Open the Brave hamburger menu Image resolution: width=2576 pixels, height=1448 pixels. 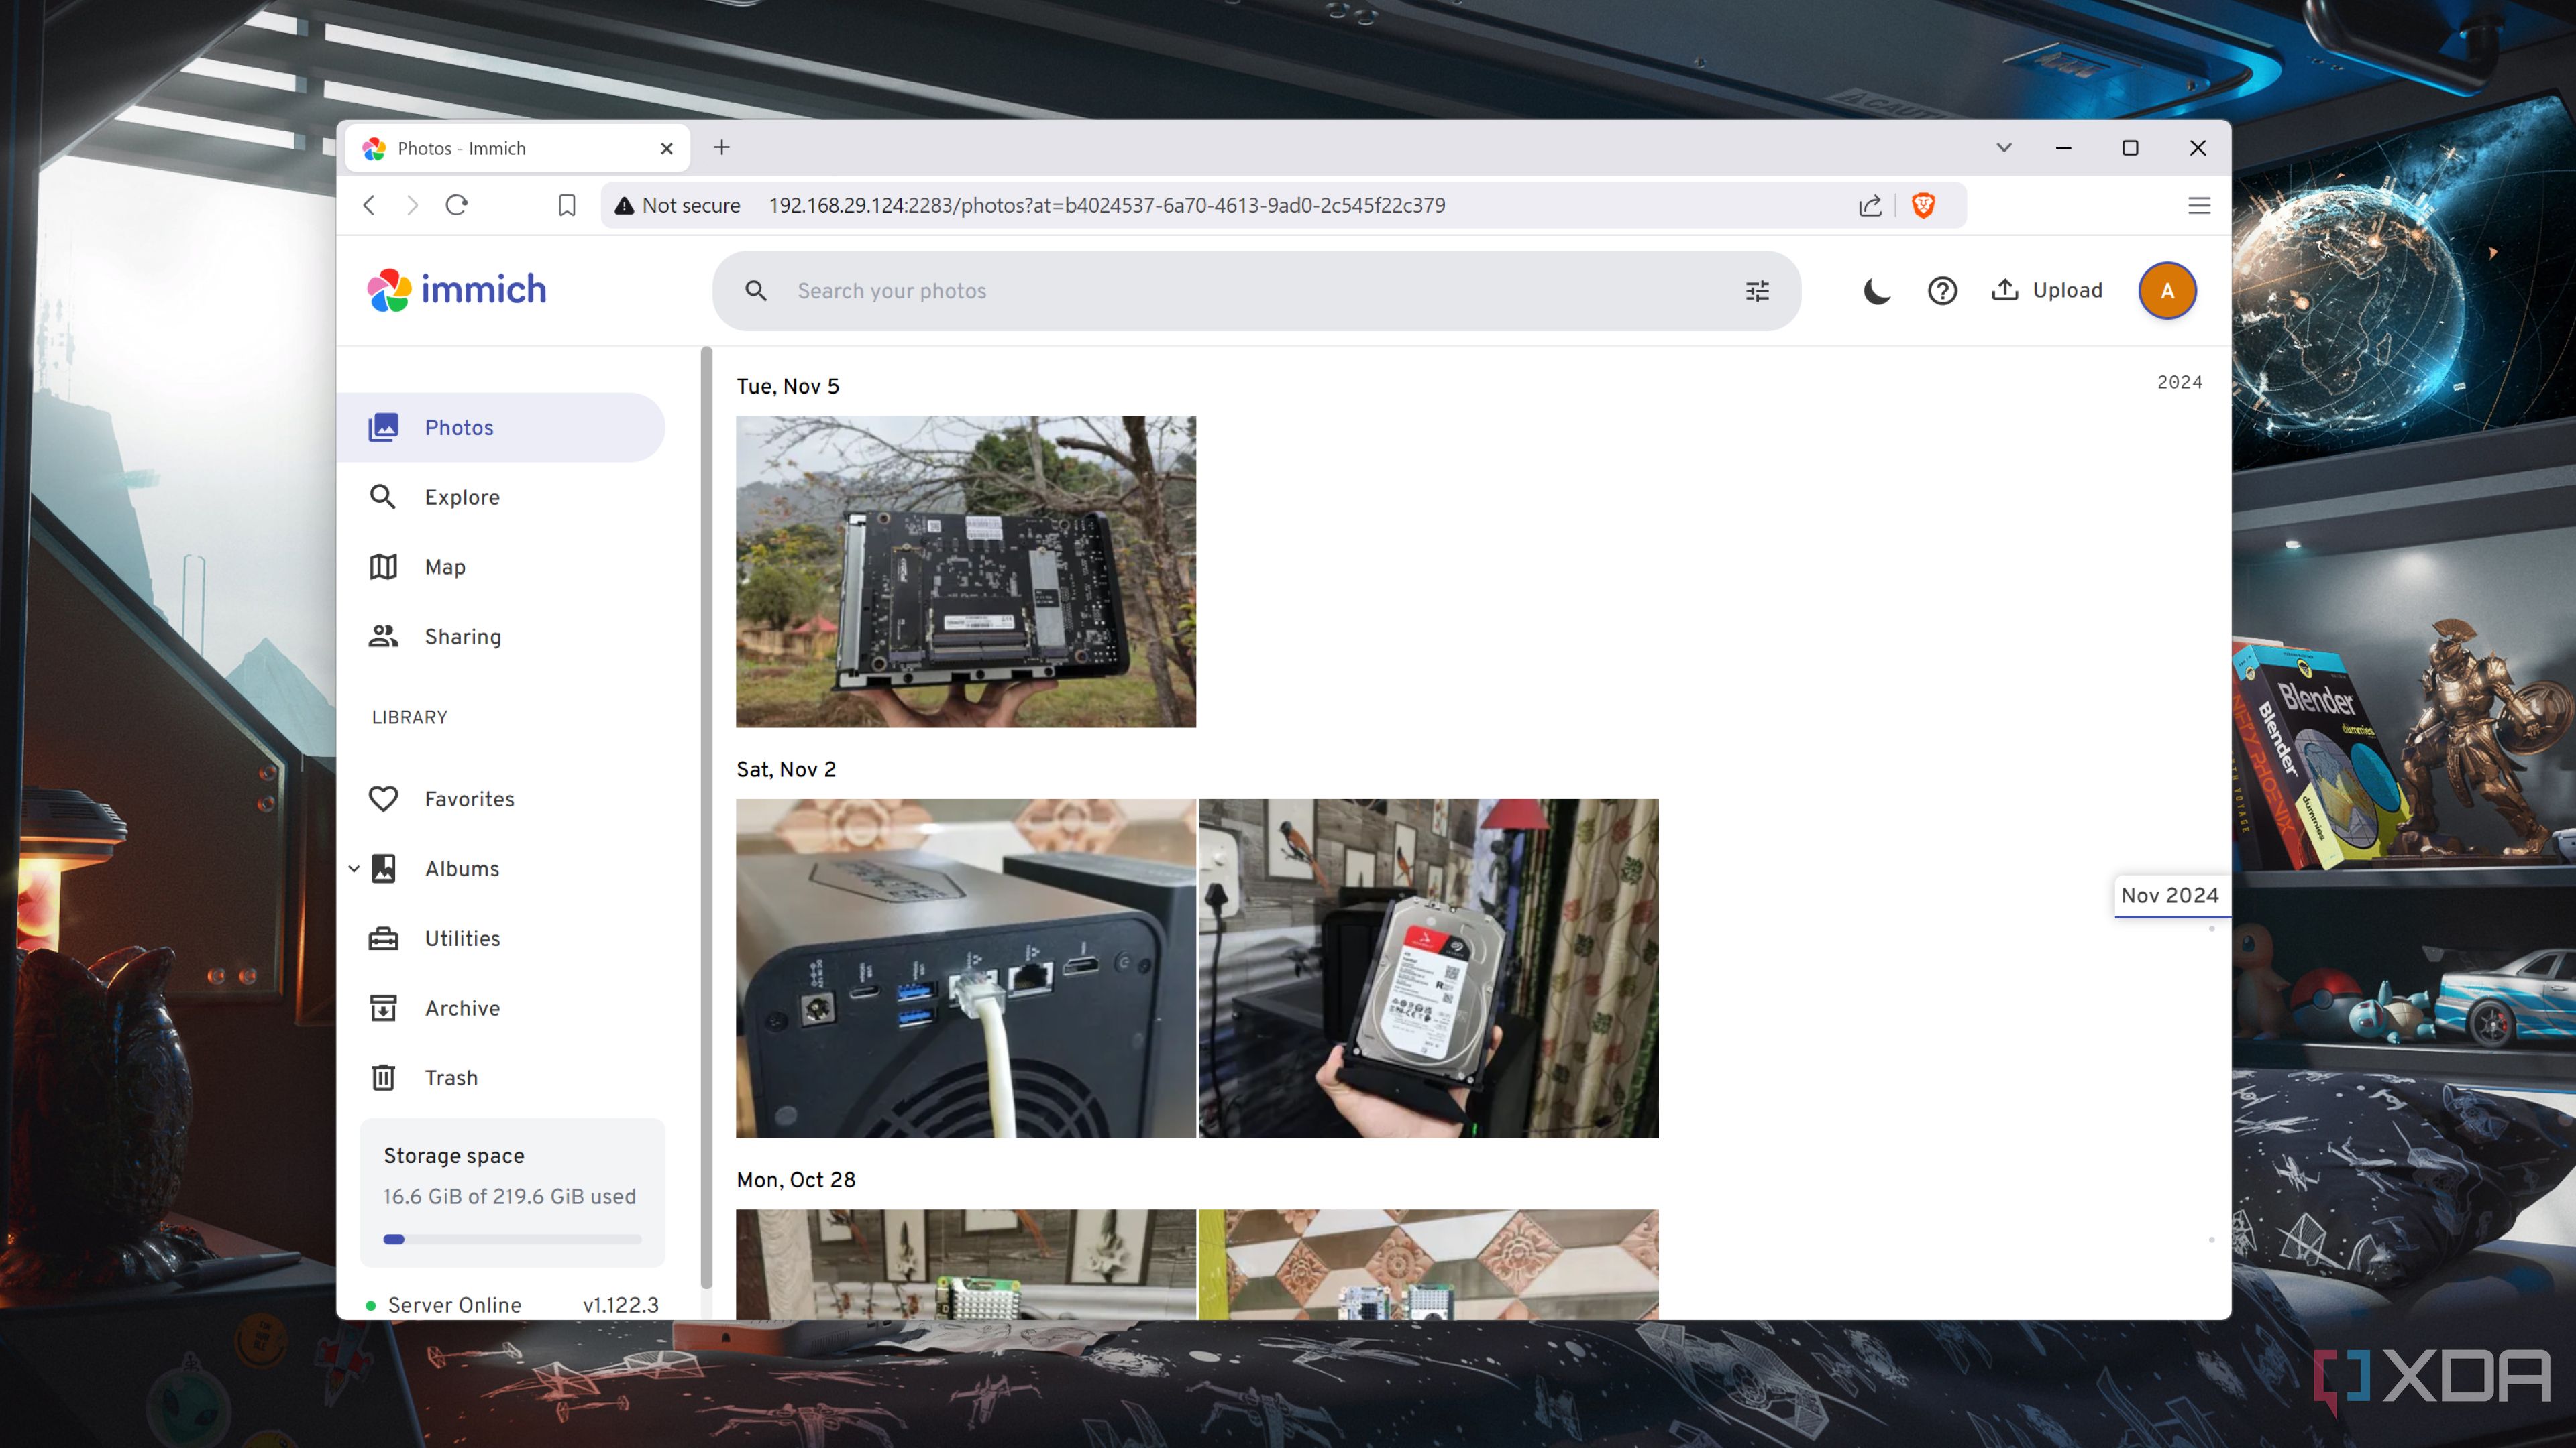(x=2198, y=206)
